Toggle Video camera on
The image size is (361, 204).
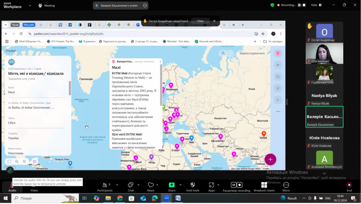[34, 186]
